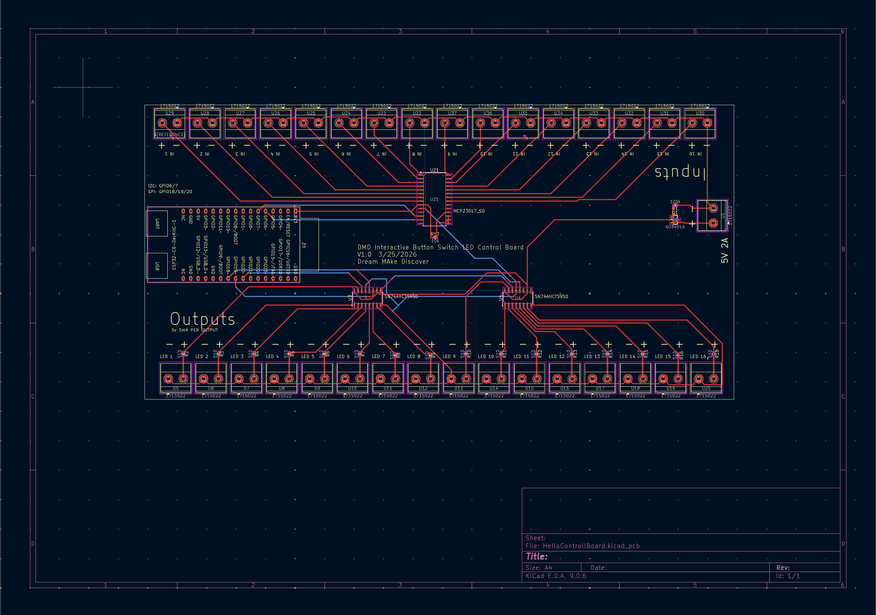Click the U20 output terminal block

coord(706,378)
